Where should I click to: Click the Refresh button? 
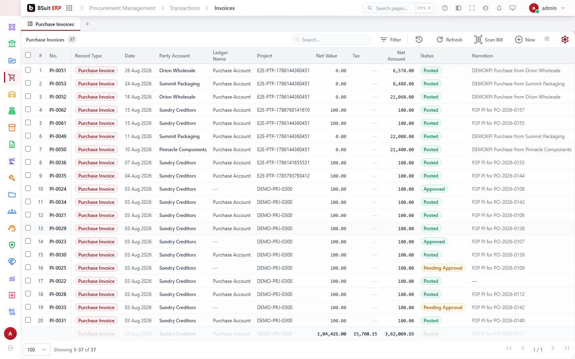[x=450, y=39]
